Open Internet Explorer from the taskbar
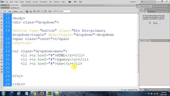This screenshot has width=170, height=96. (19, 93)
